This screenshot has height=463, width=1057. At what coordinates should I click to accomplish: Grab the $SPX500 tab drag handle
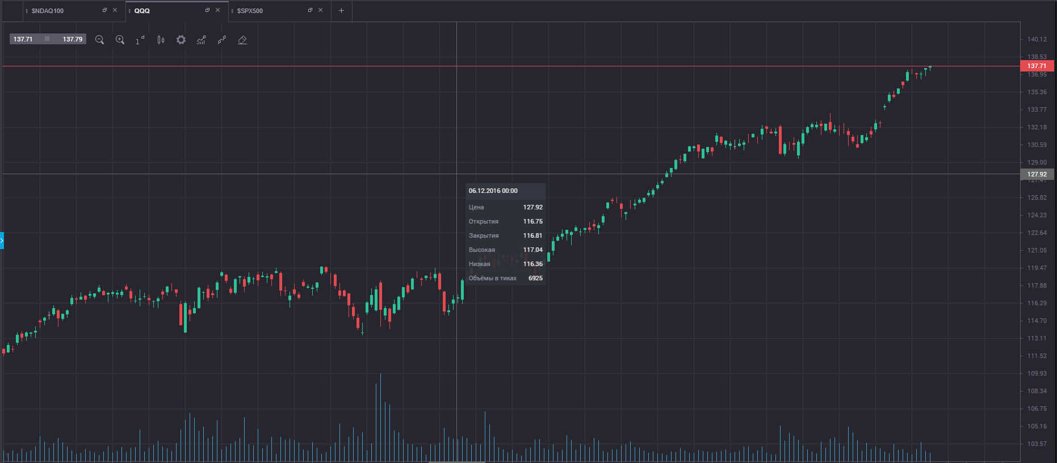click(x=232, y=11)
